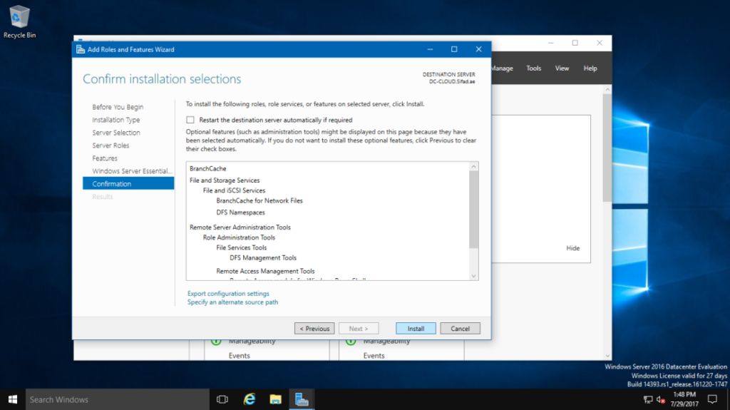Image resolution: width=730 pixels, height=410 pixels.
Task: Open Task View on the taskbar
Action: (x=222, y=399)
